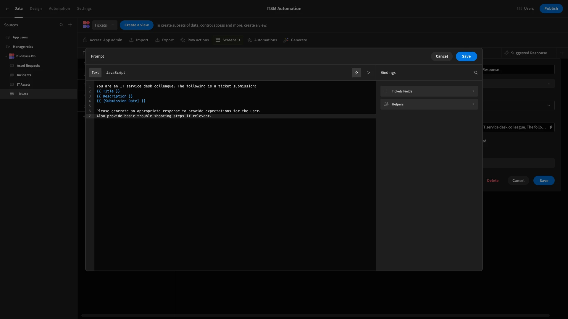
Task: Open the first dropdown below Response field
Action: (x=518, y=84)
